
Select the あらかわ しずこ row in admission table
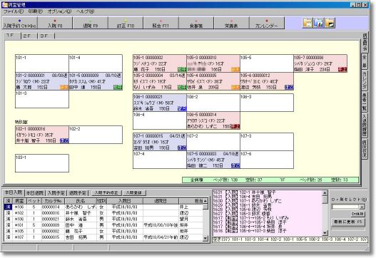coord(103,207)
